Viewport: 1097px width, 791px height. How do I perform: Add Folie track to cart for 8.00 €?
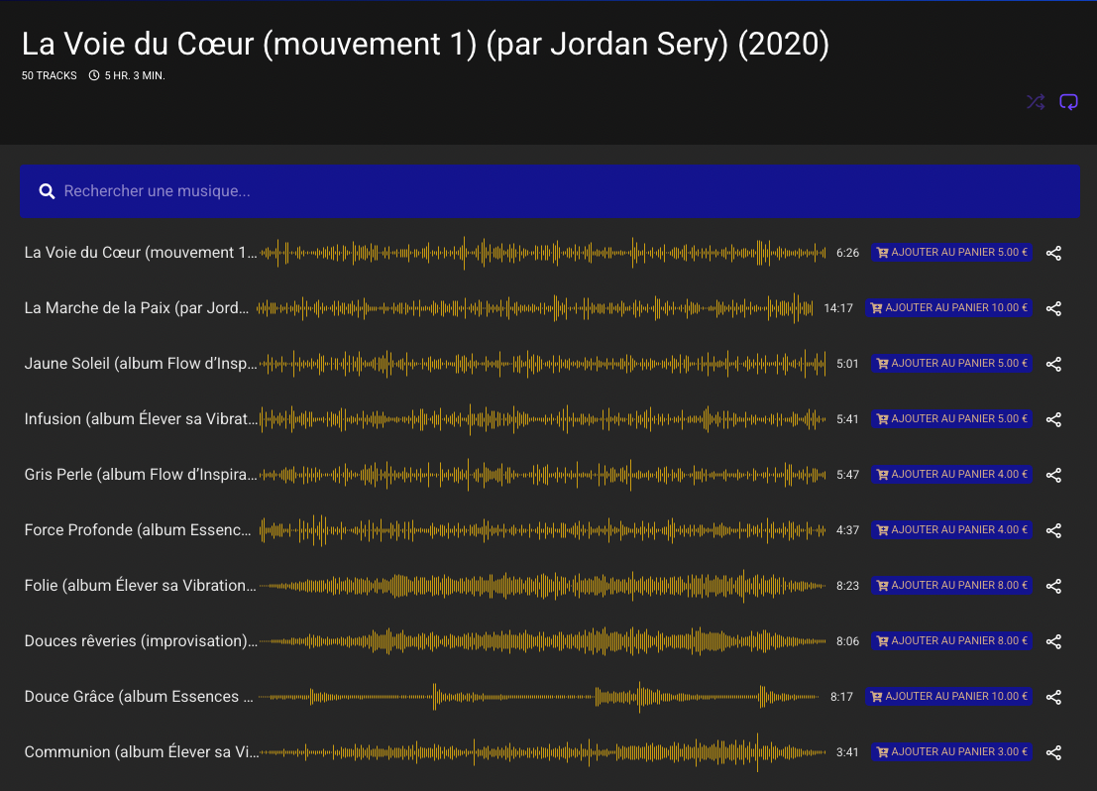click(951, 586)
